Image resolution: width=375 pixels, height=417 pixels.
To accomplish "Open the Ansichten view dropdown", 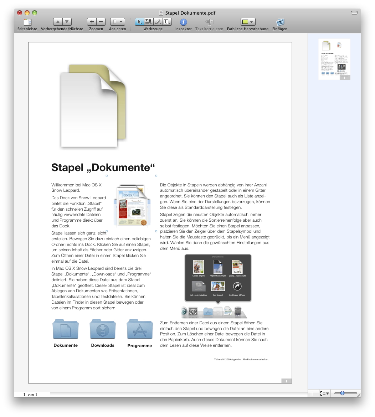I will [117, 22].
